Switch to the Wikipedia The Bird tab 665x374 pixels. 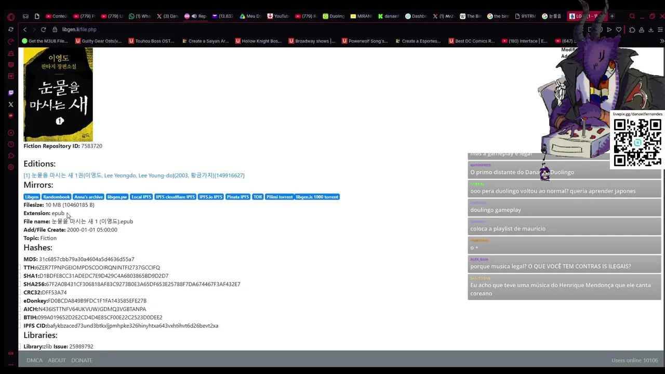point(471,16)
